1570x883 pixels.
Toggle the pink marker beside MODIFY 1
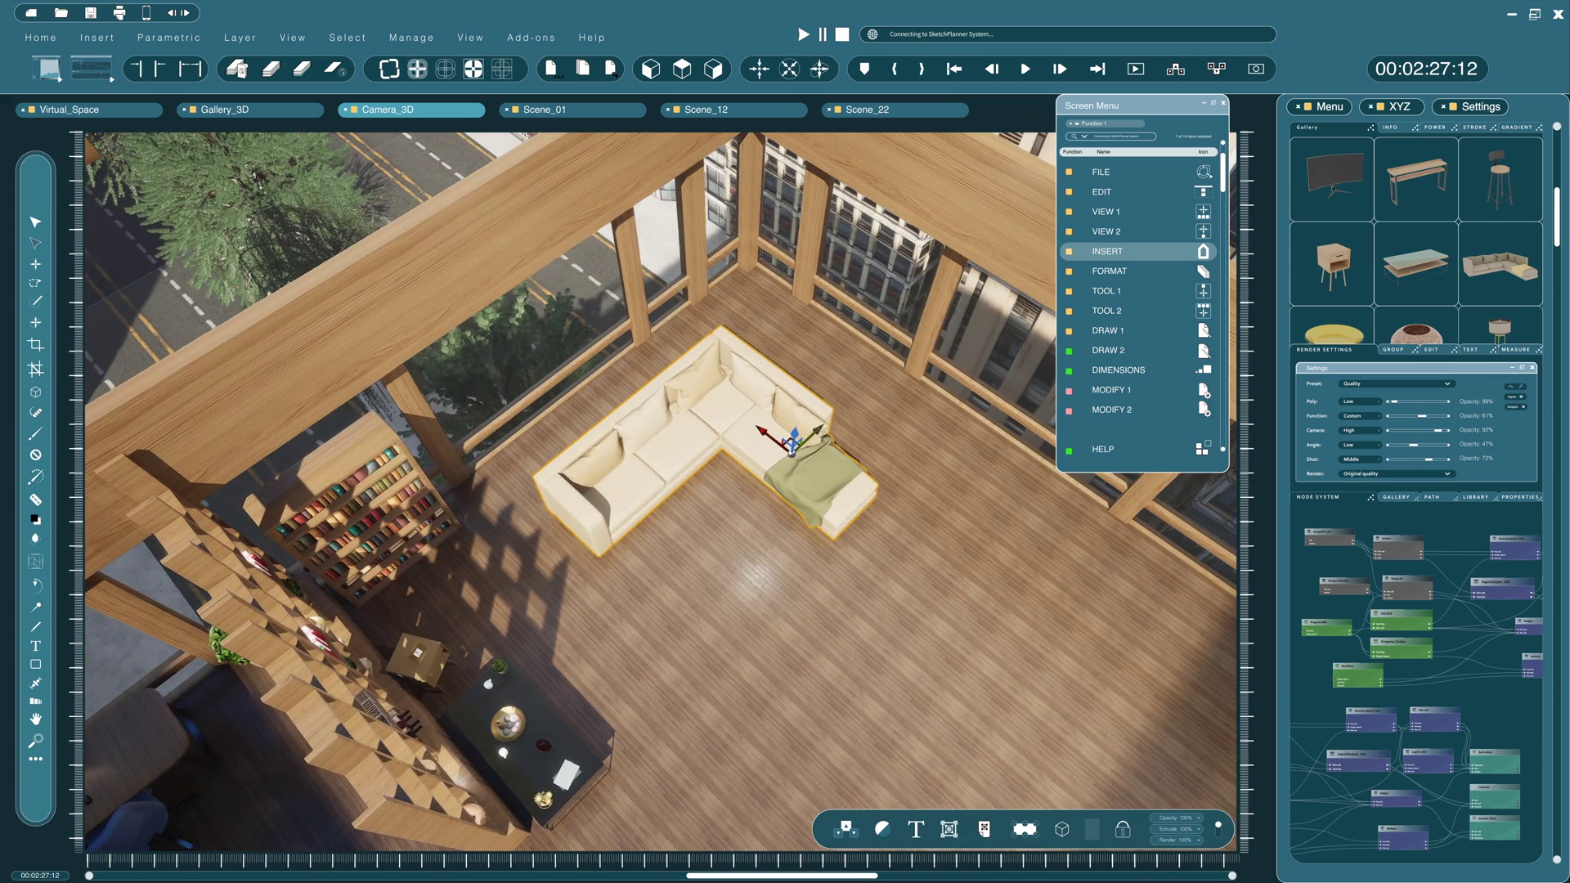1069,390
